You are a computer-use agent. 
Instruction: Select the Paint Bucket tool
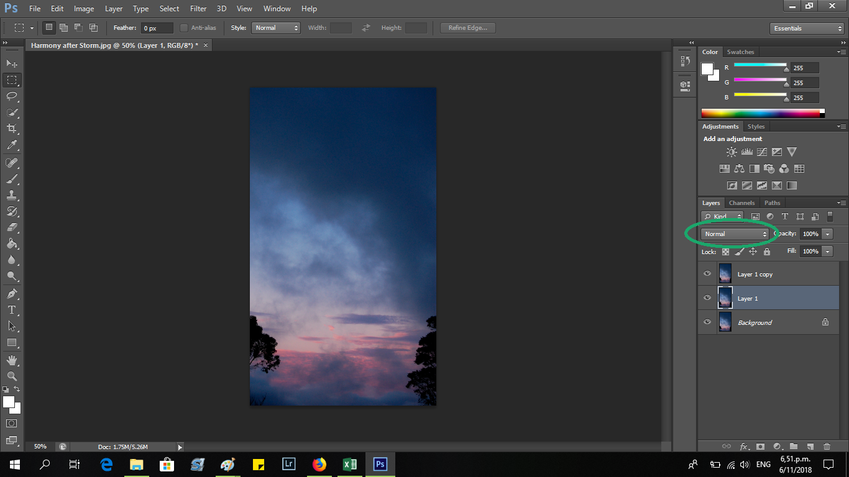click(12, 243)
